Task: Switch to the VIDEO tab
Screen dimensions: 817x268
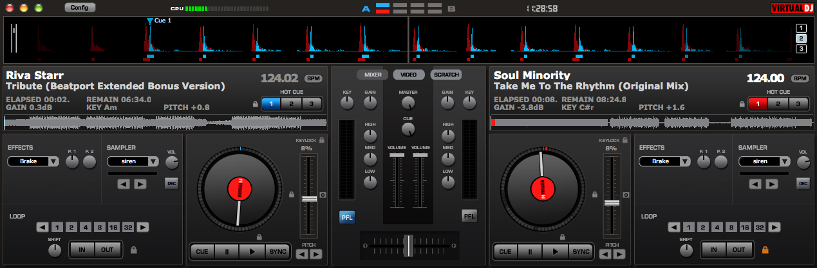Action: click(409, 75)
